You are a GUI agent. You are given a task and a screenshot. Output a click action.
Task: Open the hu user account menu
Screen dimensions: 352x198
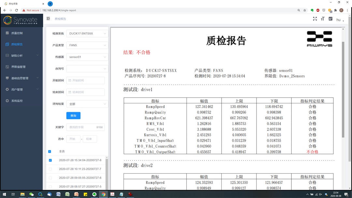pos(340,20)
